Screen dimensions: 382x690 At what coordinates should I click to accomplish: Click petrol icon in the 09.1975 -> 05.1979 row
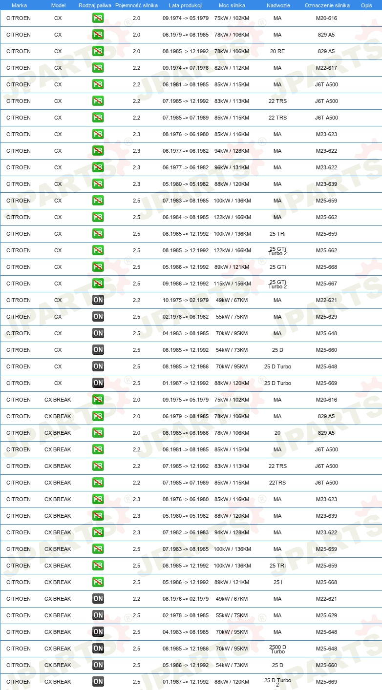(98, 400)
